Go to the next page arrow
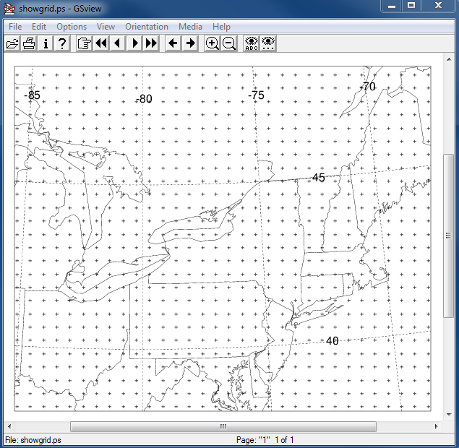 134,43
